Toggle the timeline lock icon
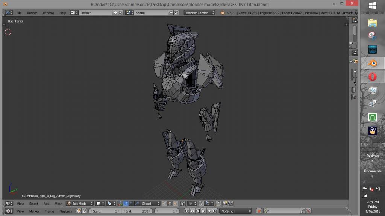 84,211
